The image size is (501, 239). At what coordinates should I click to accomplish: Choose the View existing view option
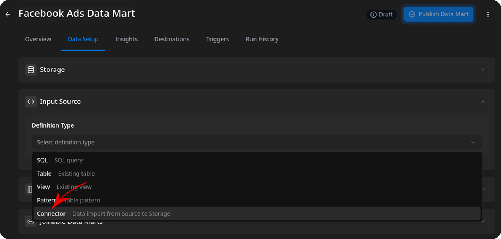257,187
